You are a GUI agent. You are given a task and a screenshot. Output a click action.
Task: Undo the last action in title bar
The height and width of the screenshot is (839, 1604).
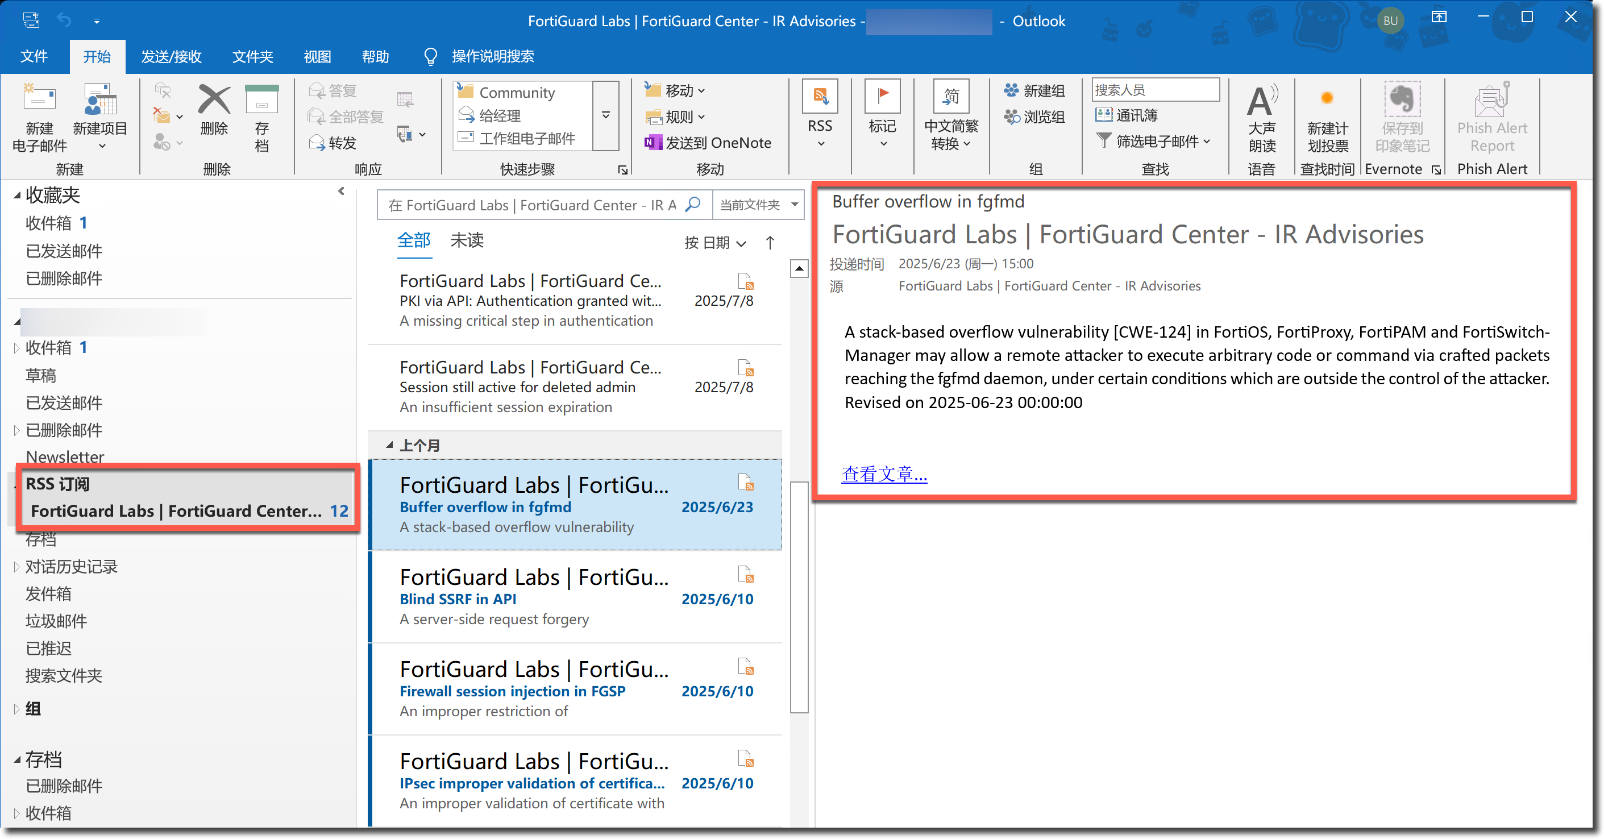pos(64,20)
